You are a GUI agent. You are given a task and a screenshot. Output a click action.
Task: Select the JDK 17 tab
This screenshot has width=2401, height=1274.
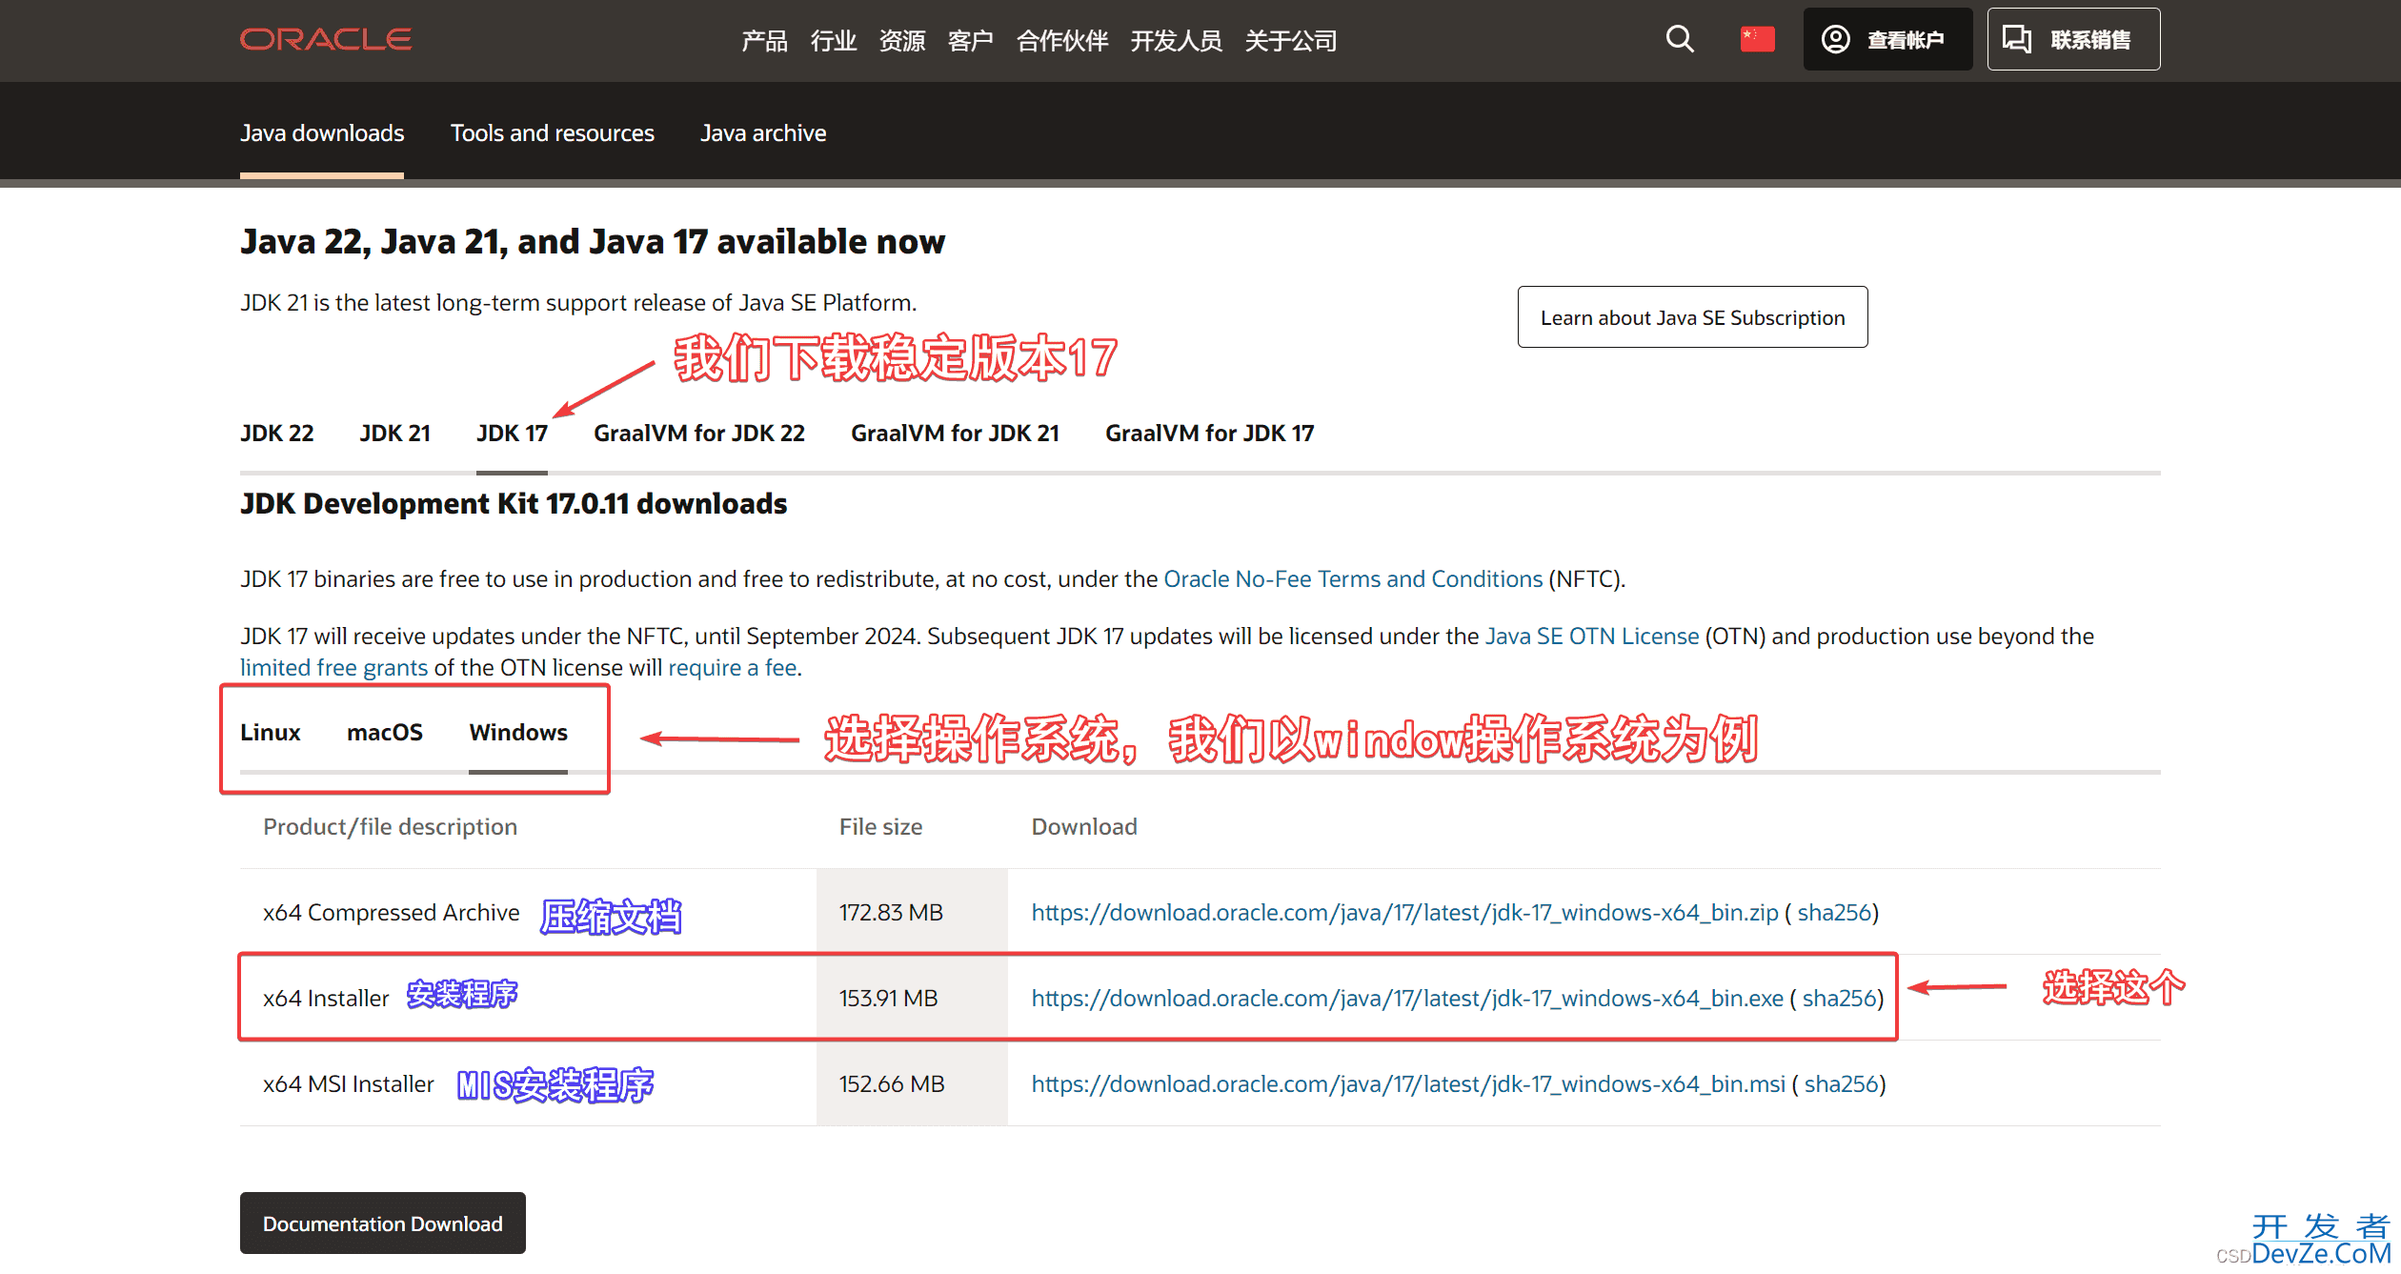[x=512, y=434]
